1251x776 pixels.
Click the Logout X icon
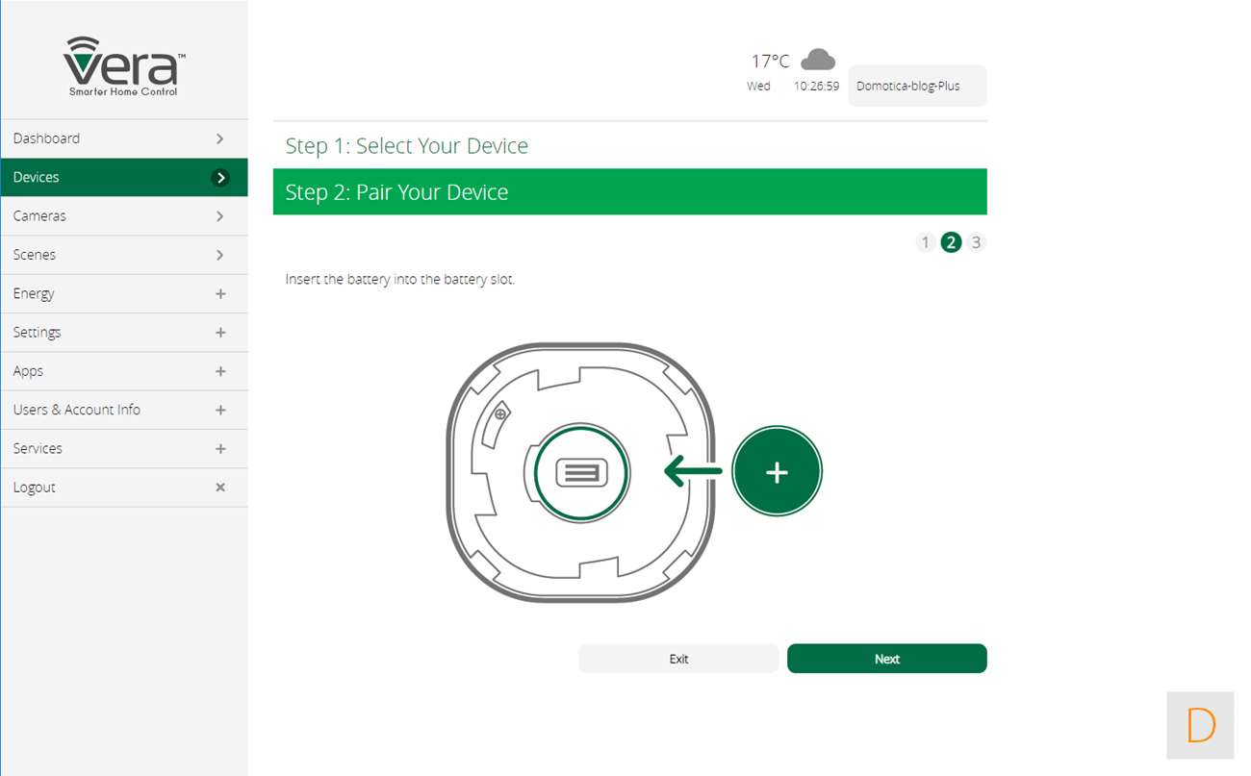[220, 488]
